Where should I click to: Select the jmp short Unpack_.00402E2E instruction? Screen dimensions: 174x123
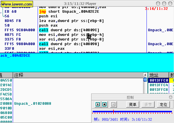point(69,12)
